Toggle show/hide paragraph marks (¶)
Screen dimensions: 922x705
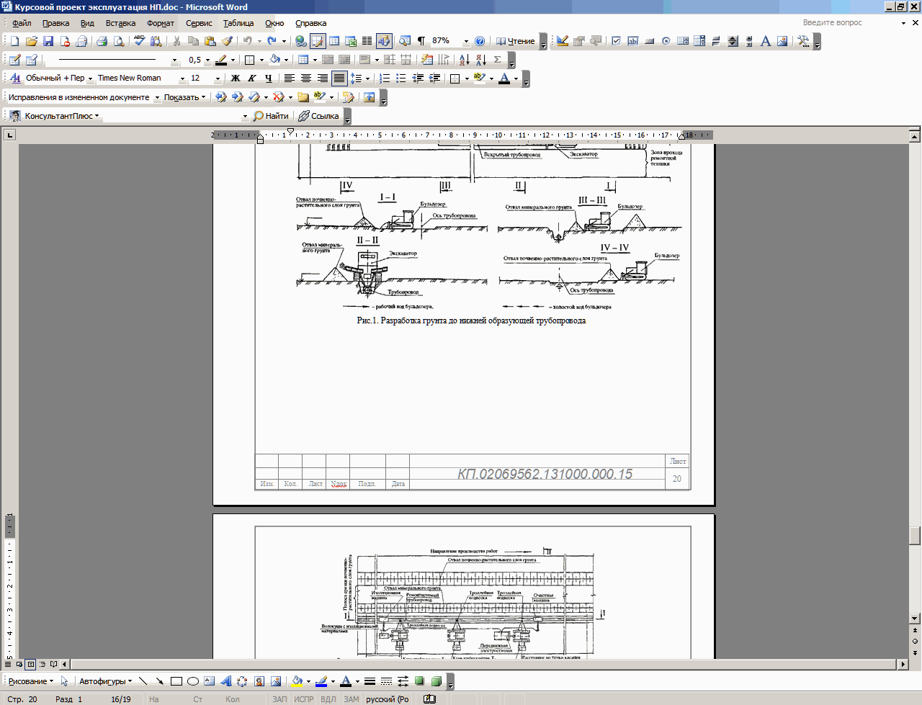[x=421, y=41]
